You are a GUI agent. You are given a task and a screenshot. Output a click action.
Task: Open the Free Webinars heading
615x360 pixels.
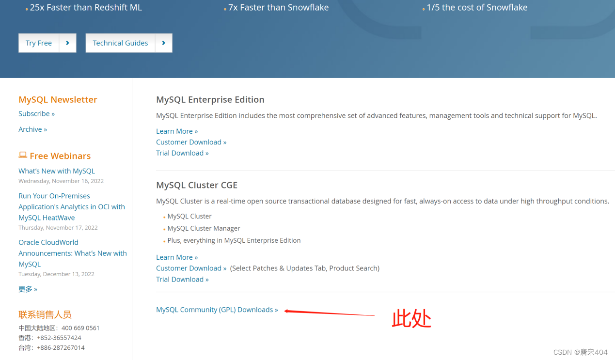click(60, 156)
